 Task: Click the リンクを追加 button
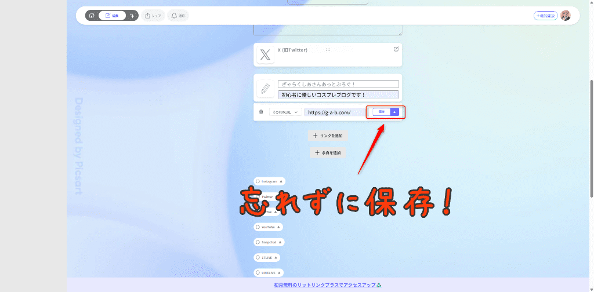point(328,136)
